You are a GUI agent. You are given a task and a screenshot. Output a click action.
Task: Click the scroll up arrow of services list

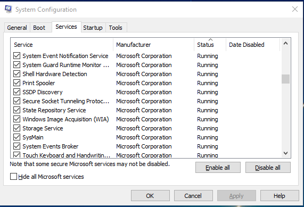click(285, 44)
